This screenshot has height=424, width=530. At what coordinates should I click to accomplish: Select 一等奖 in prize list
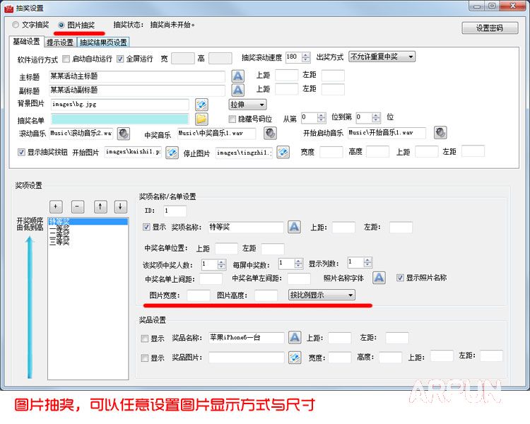[88, 228]
